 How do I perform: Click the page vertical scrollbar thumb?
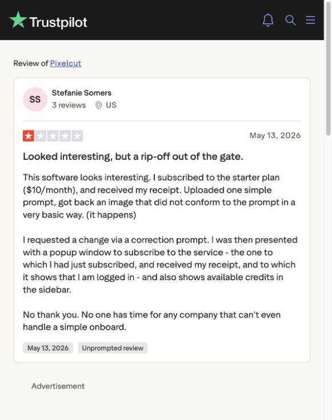click(x=328, y=68)
